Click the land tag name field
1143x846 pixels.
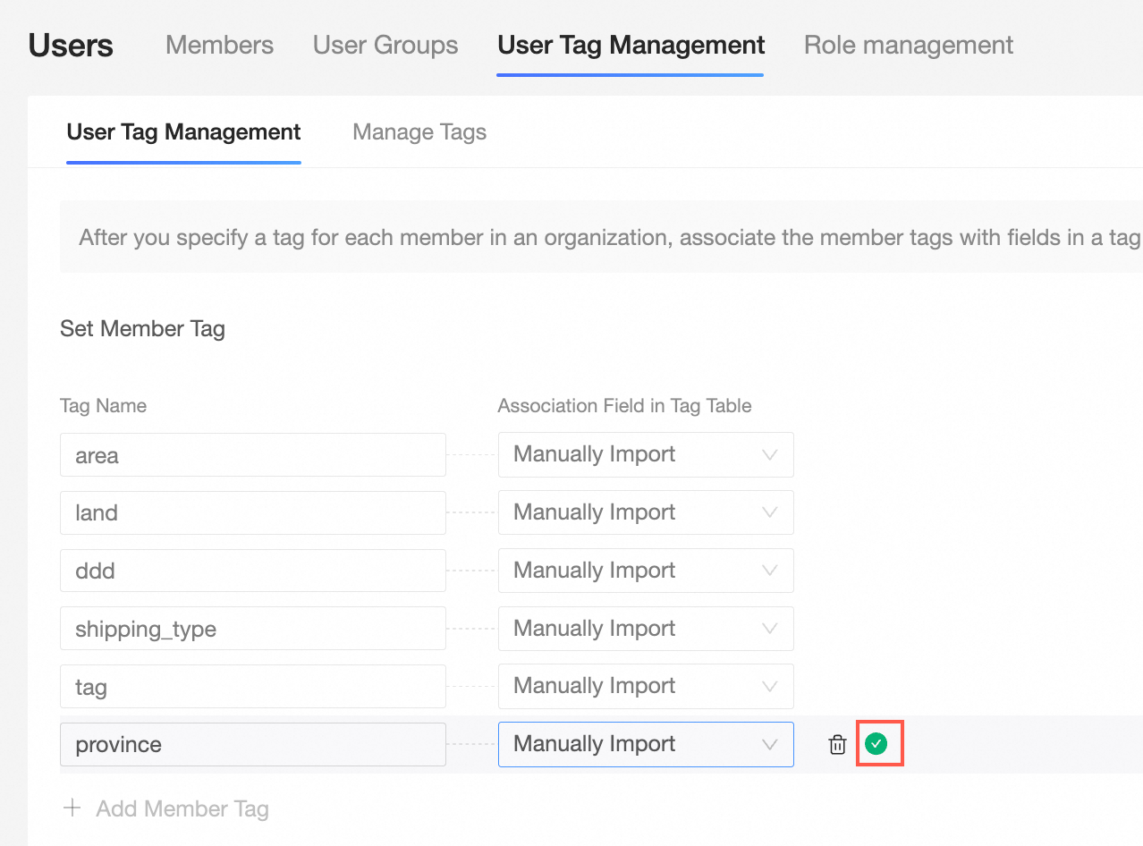click(x=252, y=512)
